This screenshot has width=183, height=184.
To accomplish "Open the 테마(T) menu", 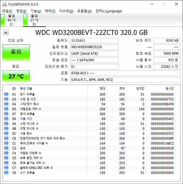I will pyautogui.click(x=50, y=11).
